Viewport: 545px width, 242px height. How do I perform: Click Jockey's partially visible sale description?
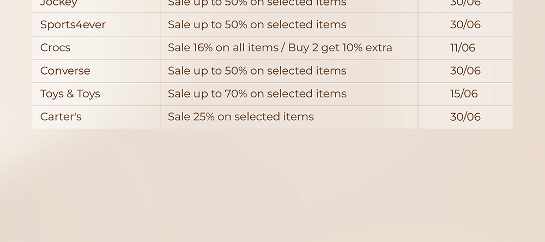pos(257,3)
